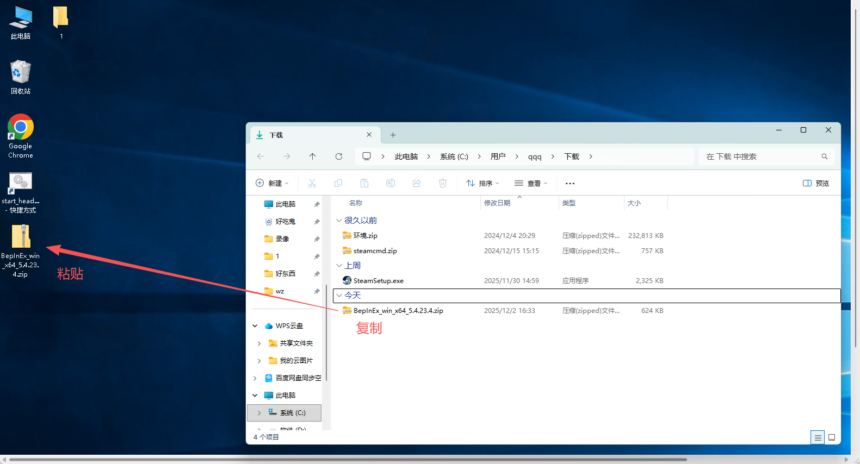Select the BepInEx_win_x64_5.4.23.4.zip file in list
Image resolution: width=860 pixels, height=464 pixels.
point(398,311)
